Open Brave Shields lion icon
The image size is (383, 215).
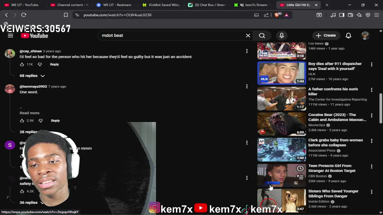click(x=277, y=15)
